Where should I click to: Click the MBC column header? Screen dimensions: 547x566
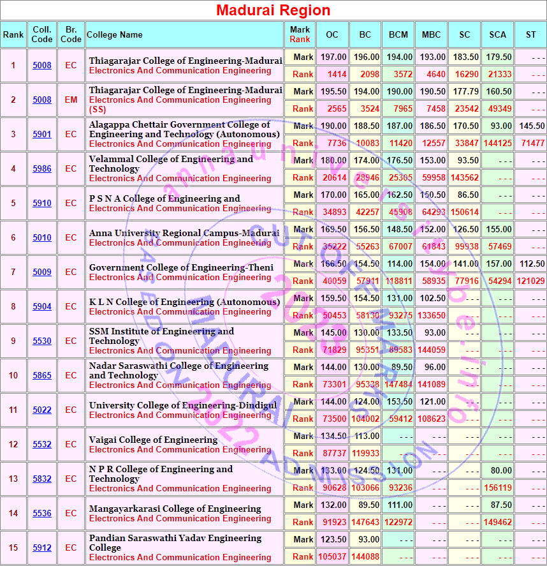(x=431, y=34)
